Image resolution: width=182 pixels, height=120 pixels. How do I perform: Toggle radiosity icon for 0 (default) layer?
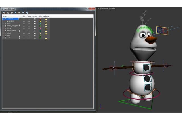coord(46,19)
